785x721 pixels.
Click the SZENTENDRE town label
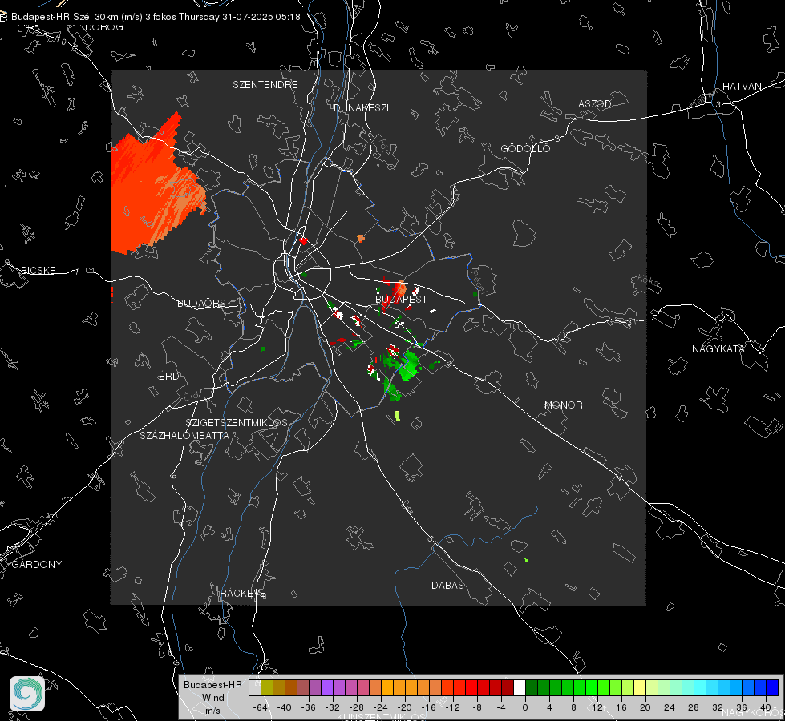pyautogui.click(x=265, y=85)
